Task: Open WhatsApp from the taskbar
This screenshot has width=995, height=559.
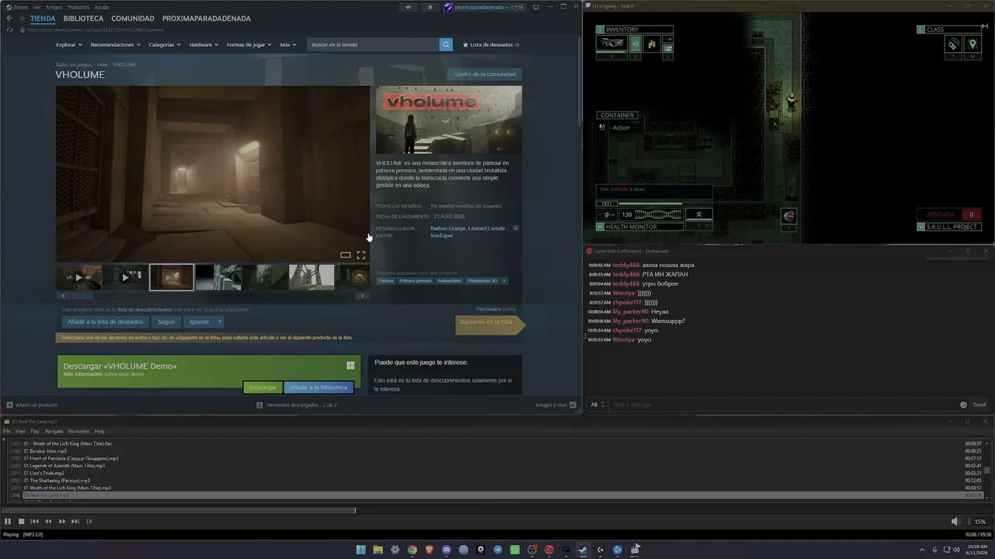Action: [x=515, y=550]
